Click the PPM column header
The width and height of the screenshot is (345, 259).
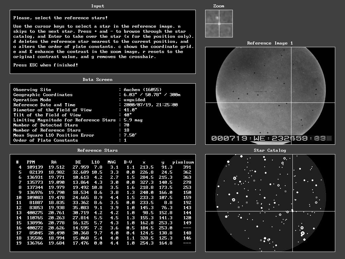pyautogui.click(x=31, y=162)
